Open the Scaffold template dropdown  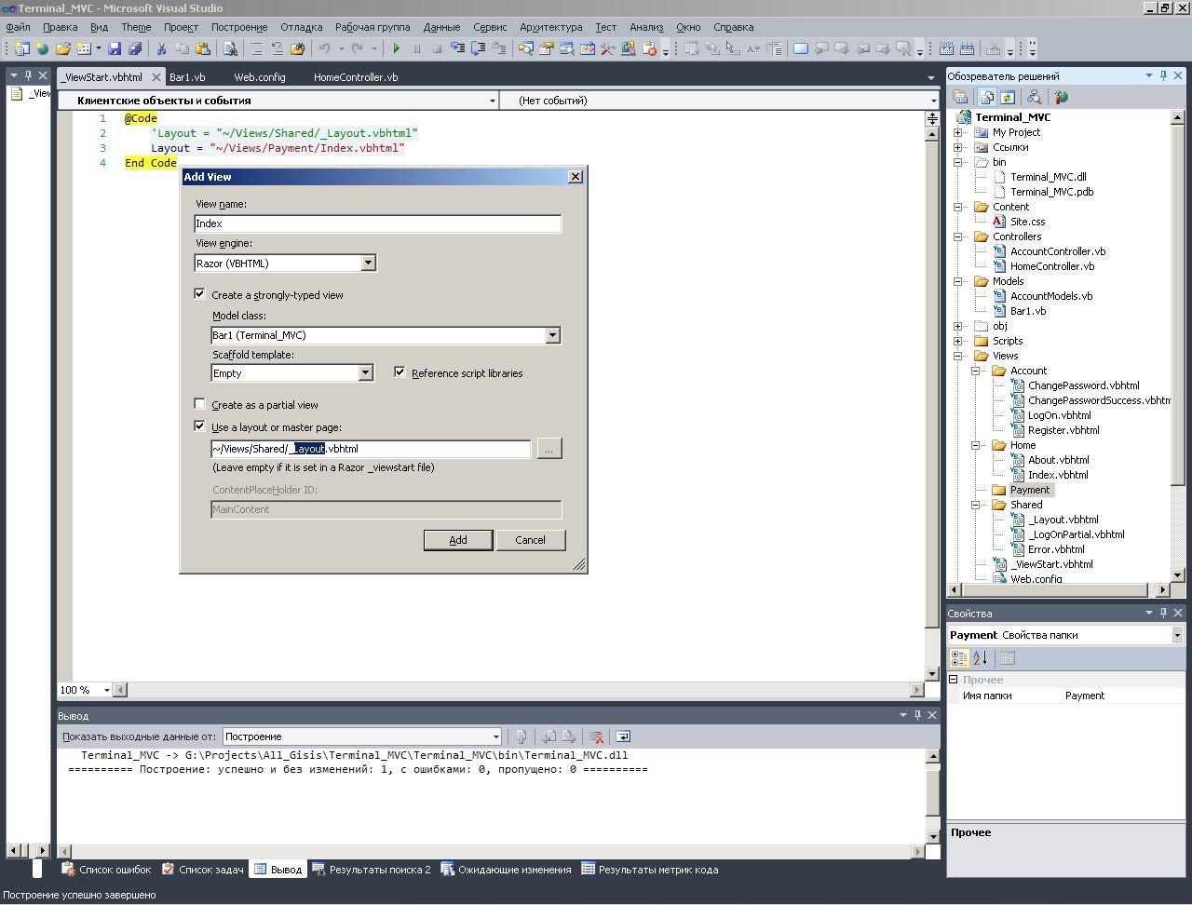[365, 373]
